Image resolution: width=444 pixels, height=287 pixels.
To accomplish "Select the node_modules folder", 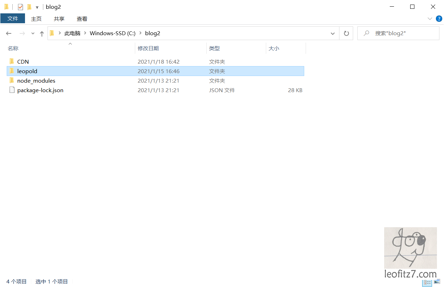I will point(36,81).
